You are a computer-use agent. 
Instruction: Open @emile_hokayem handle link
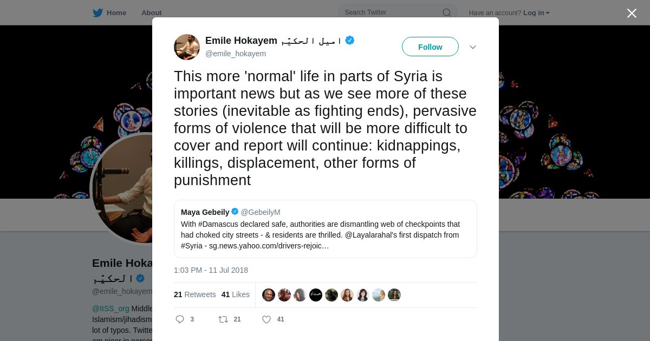click(236, 54)
